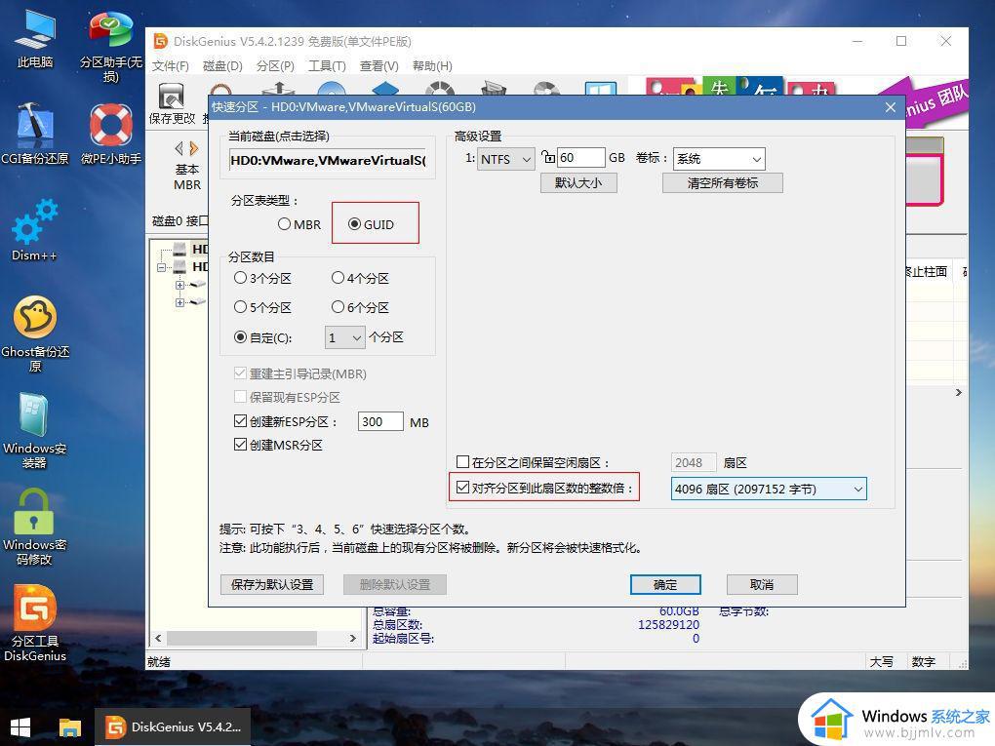Click the Windows-logo toolbar icon in DiskGenius
Image resolution: width=995 pixels, height=746 pixels.
click(x=600, y=89)
